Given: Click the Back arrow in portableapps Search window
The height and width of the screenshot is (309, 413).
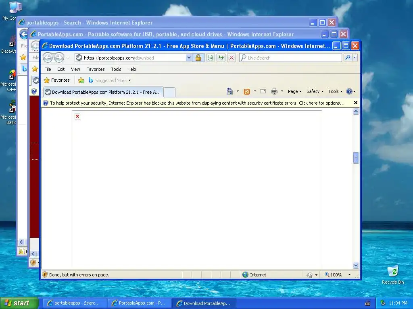Looking at the screenshot, I should (23, 34).
